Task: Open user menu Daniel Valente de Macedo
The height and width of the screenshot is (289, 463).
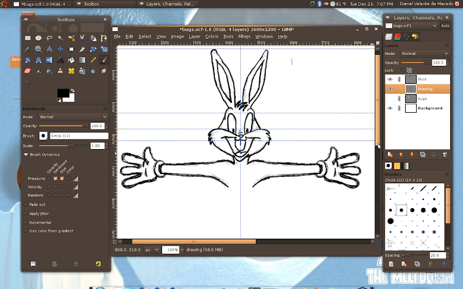Action: coord(426,4)
